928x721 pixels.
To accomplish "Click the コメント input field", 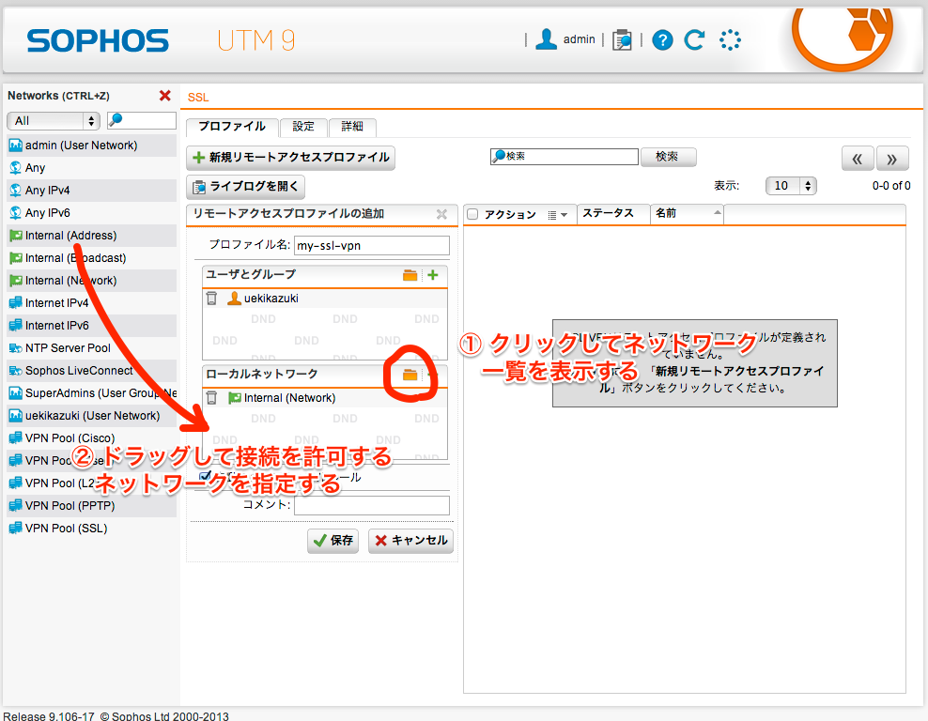I will point(372,505).
